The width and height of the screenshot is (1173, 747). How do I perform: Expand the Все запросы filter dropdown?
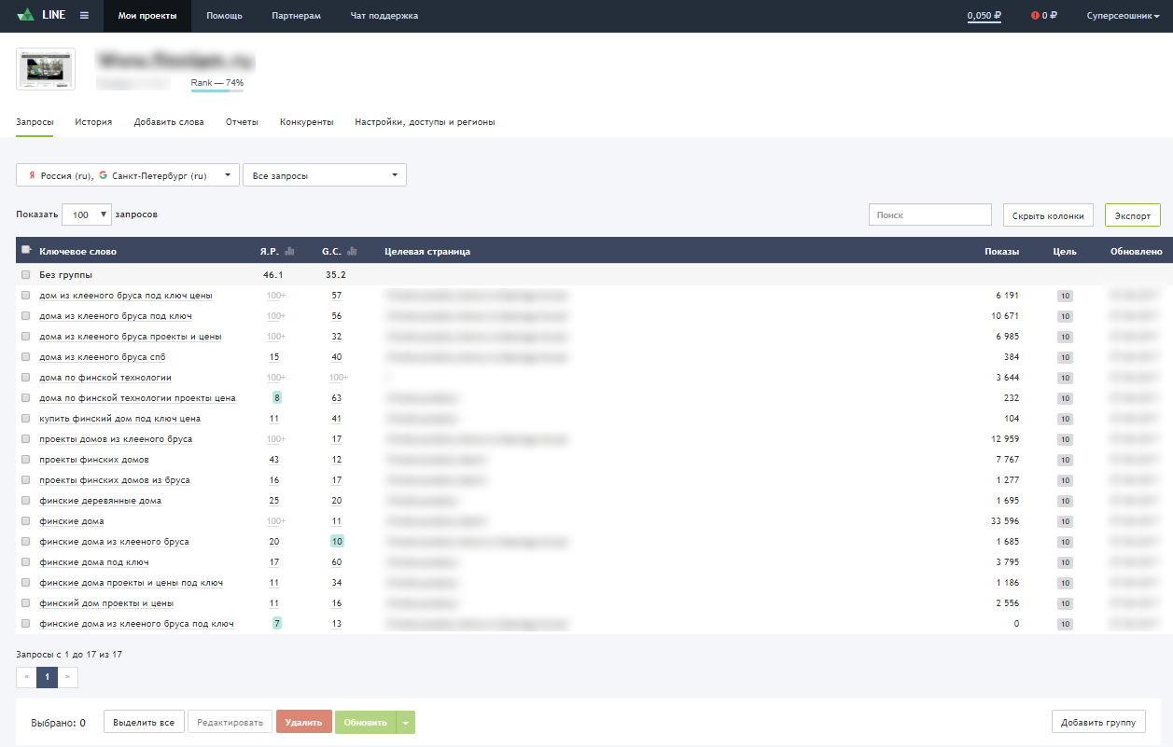coord(324,175)
